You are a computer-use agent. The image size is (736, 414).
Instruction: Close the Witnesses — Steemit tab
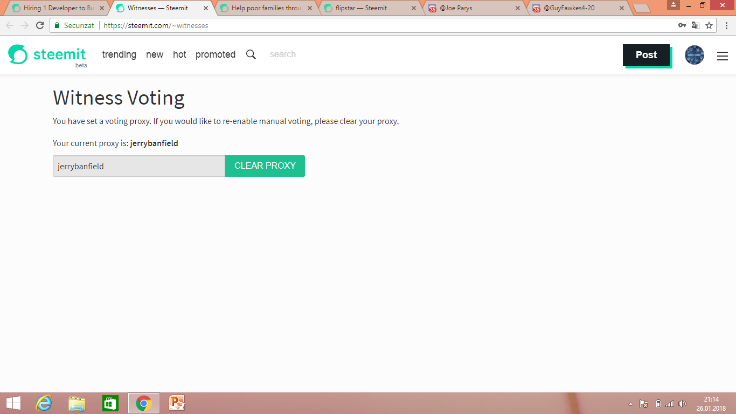[206, 8]
